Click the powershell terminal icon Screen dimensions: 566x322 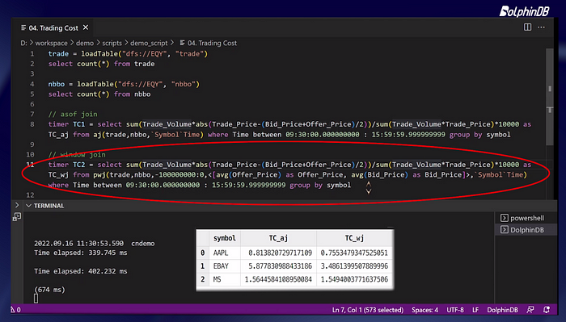[x=505, y=218]
